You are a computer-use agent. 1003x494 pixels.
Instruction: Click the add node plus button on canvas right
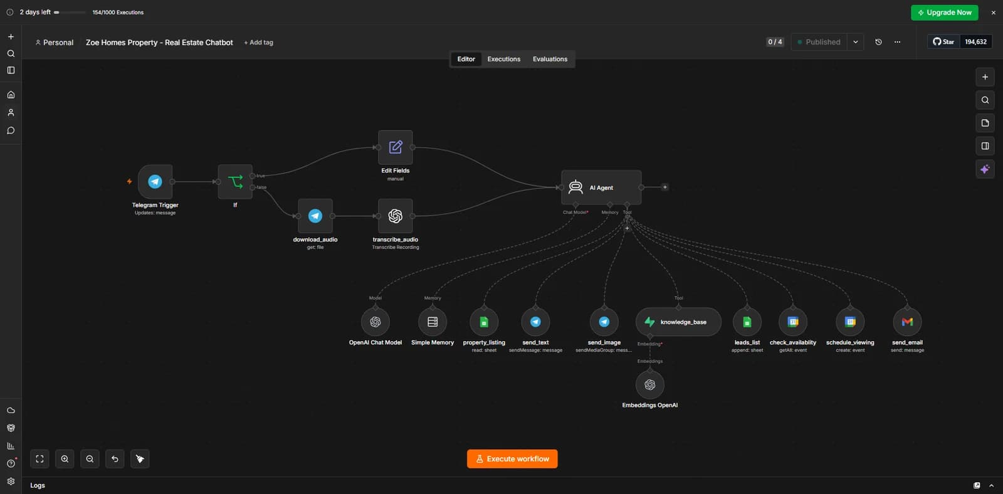click(x=985, y=77)
